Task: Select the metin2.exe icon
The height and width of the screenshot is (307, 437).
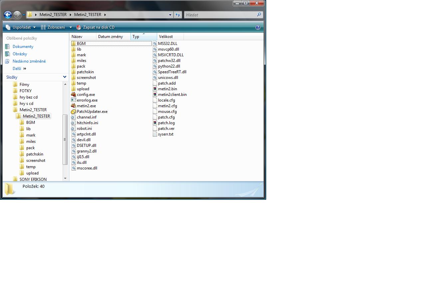Action: [74, 106]
